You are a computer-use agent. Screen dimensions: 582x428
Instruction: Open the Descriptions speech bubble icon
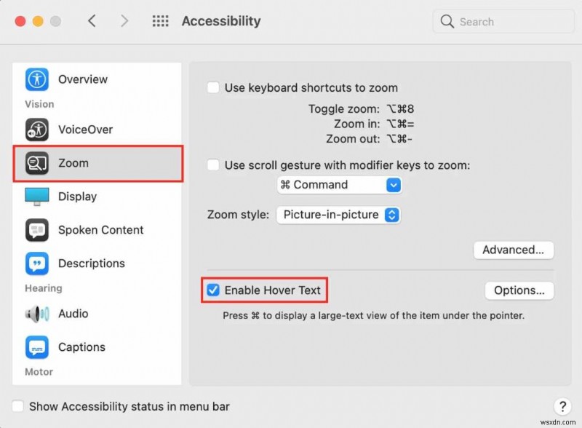36,263
